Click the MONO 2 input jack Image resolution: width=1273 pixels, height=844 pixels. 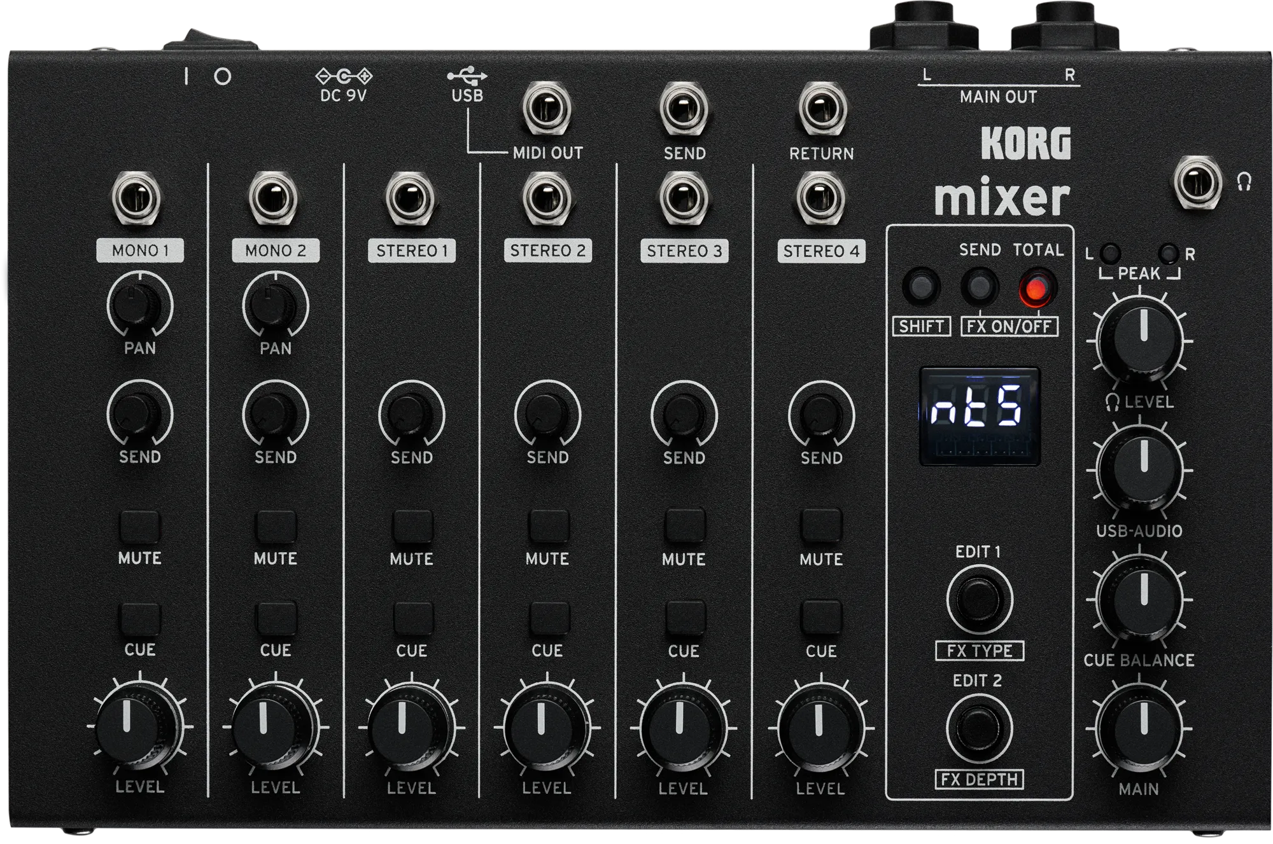coord(273,198)
